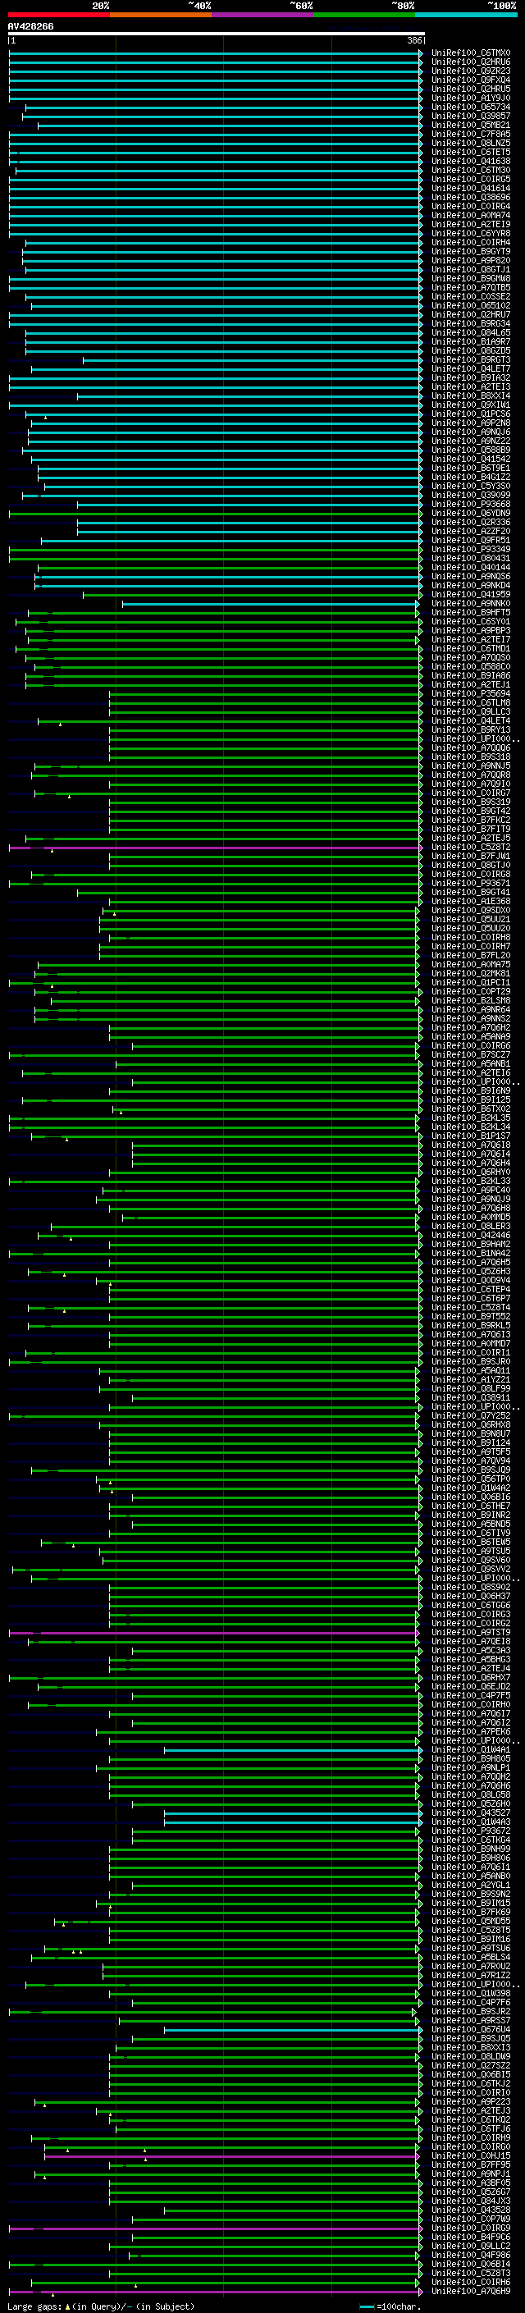Image resolution: width=525 pixels, height=2313 pixels.
Task: Select the UniRef100_B1A9R7 label
Action: pos(471,342)
